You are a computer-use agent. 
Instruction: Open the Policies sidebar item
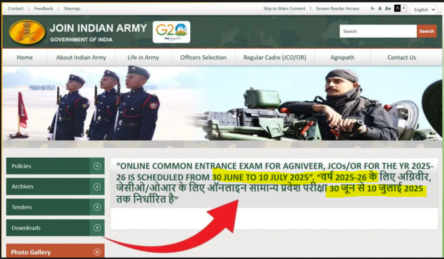[x=55, y=166]
